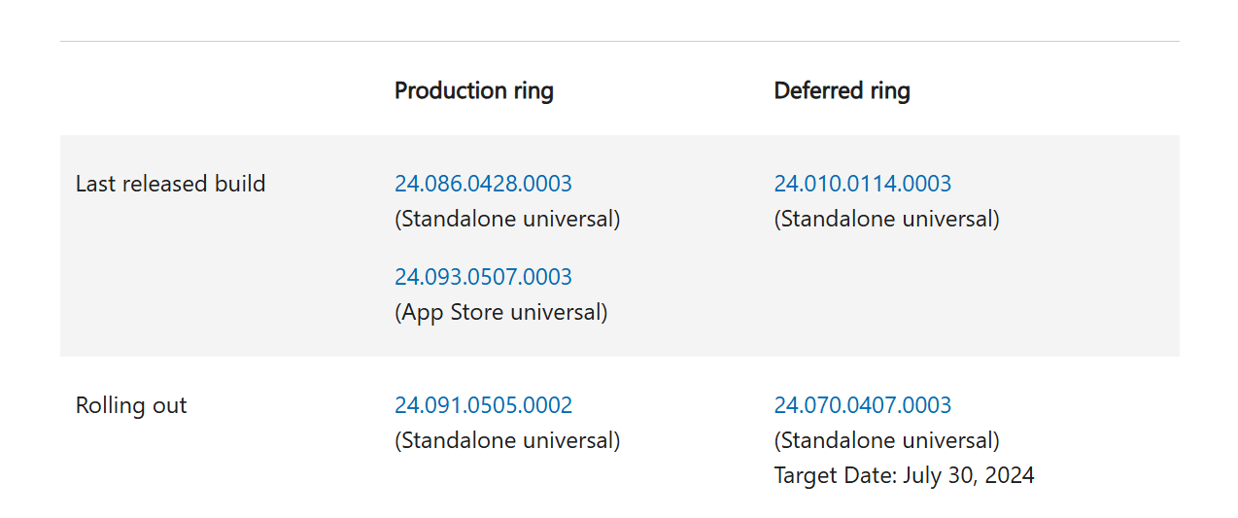Click the horizontal divider line above the table
Image resolution: width=1238 pixels, height=518 pixels.
tap(619, 41)
